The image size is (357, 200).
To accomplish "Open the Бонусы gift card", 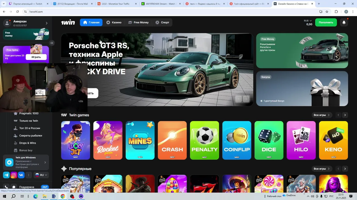I will (x=302, y=89).
